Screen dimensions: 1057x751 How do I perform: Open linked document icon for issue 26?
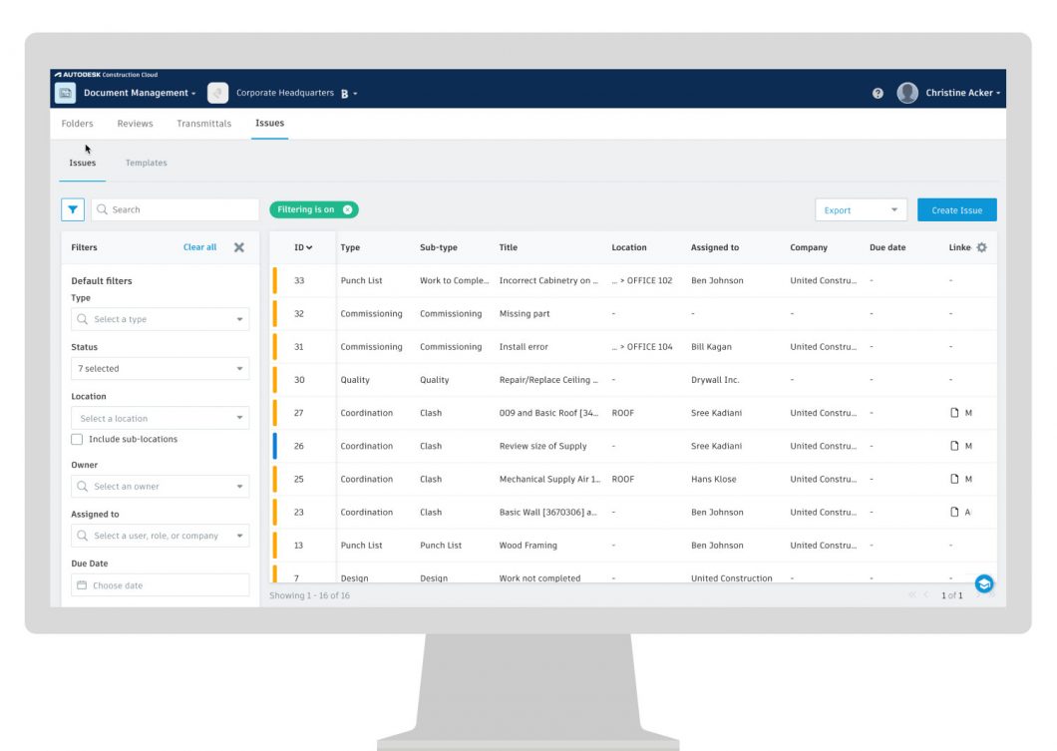[954, 446]
